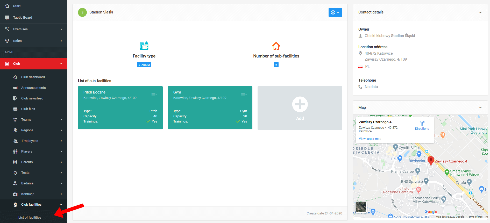Viewport: 490px width, 223px height.
Task: Switch map to satellite view thumbnail
Action: click(x=361, y=207)
